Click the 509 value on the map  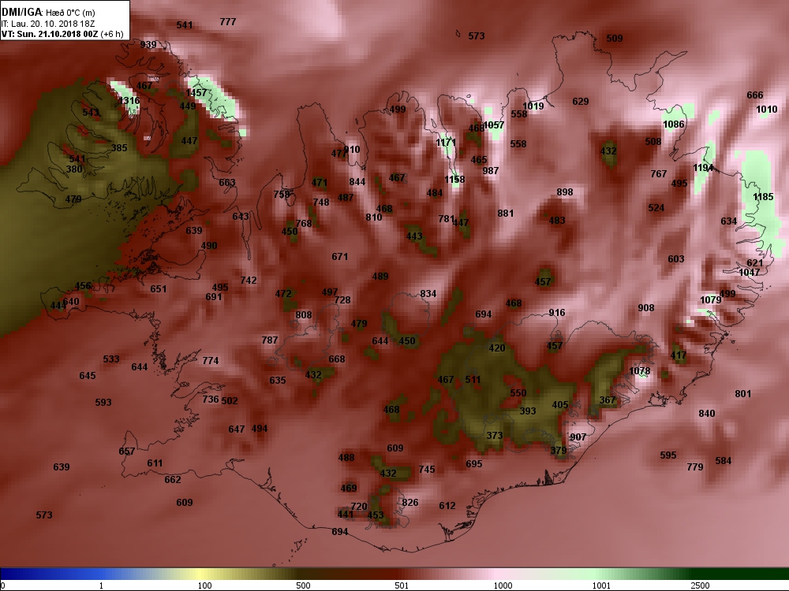615,38
